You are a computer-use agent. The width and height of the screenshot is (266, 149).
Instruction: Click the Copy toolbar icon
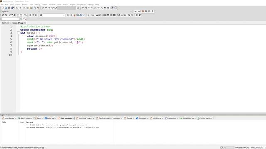pyautogui.click(x=27, y=7)
